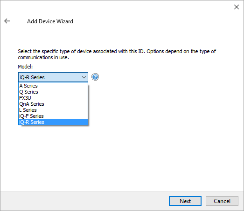
Task: Click the Next button
Action: coord(185,201)
